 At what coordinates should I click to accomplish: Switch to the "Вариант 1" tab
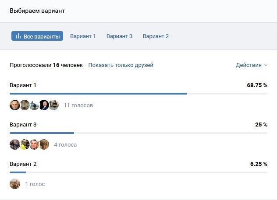(83, 36)
